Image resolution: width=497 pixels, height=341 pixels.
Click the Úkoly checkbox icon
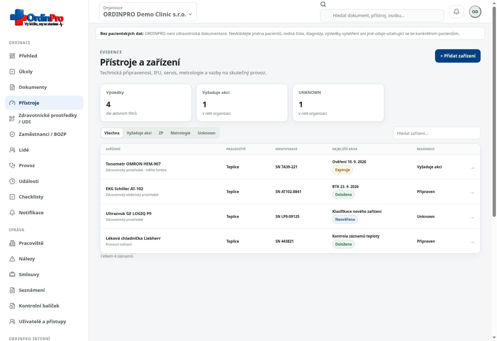(x=12, y=71)
